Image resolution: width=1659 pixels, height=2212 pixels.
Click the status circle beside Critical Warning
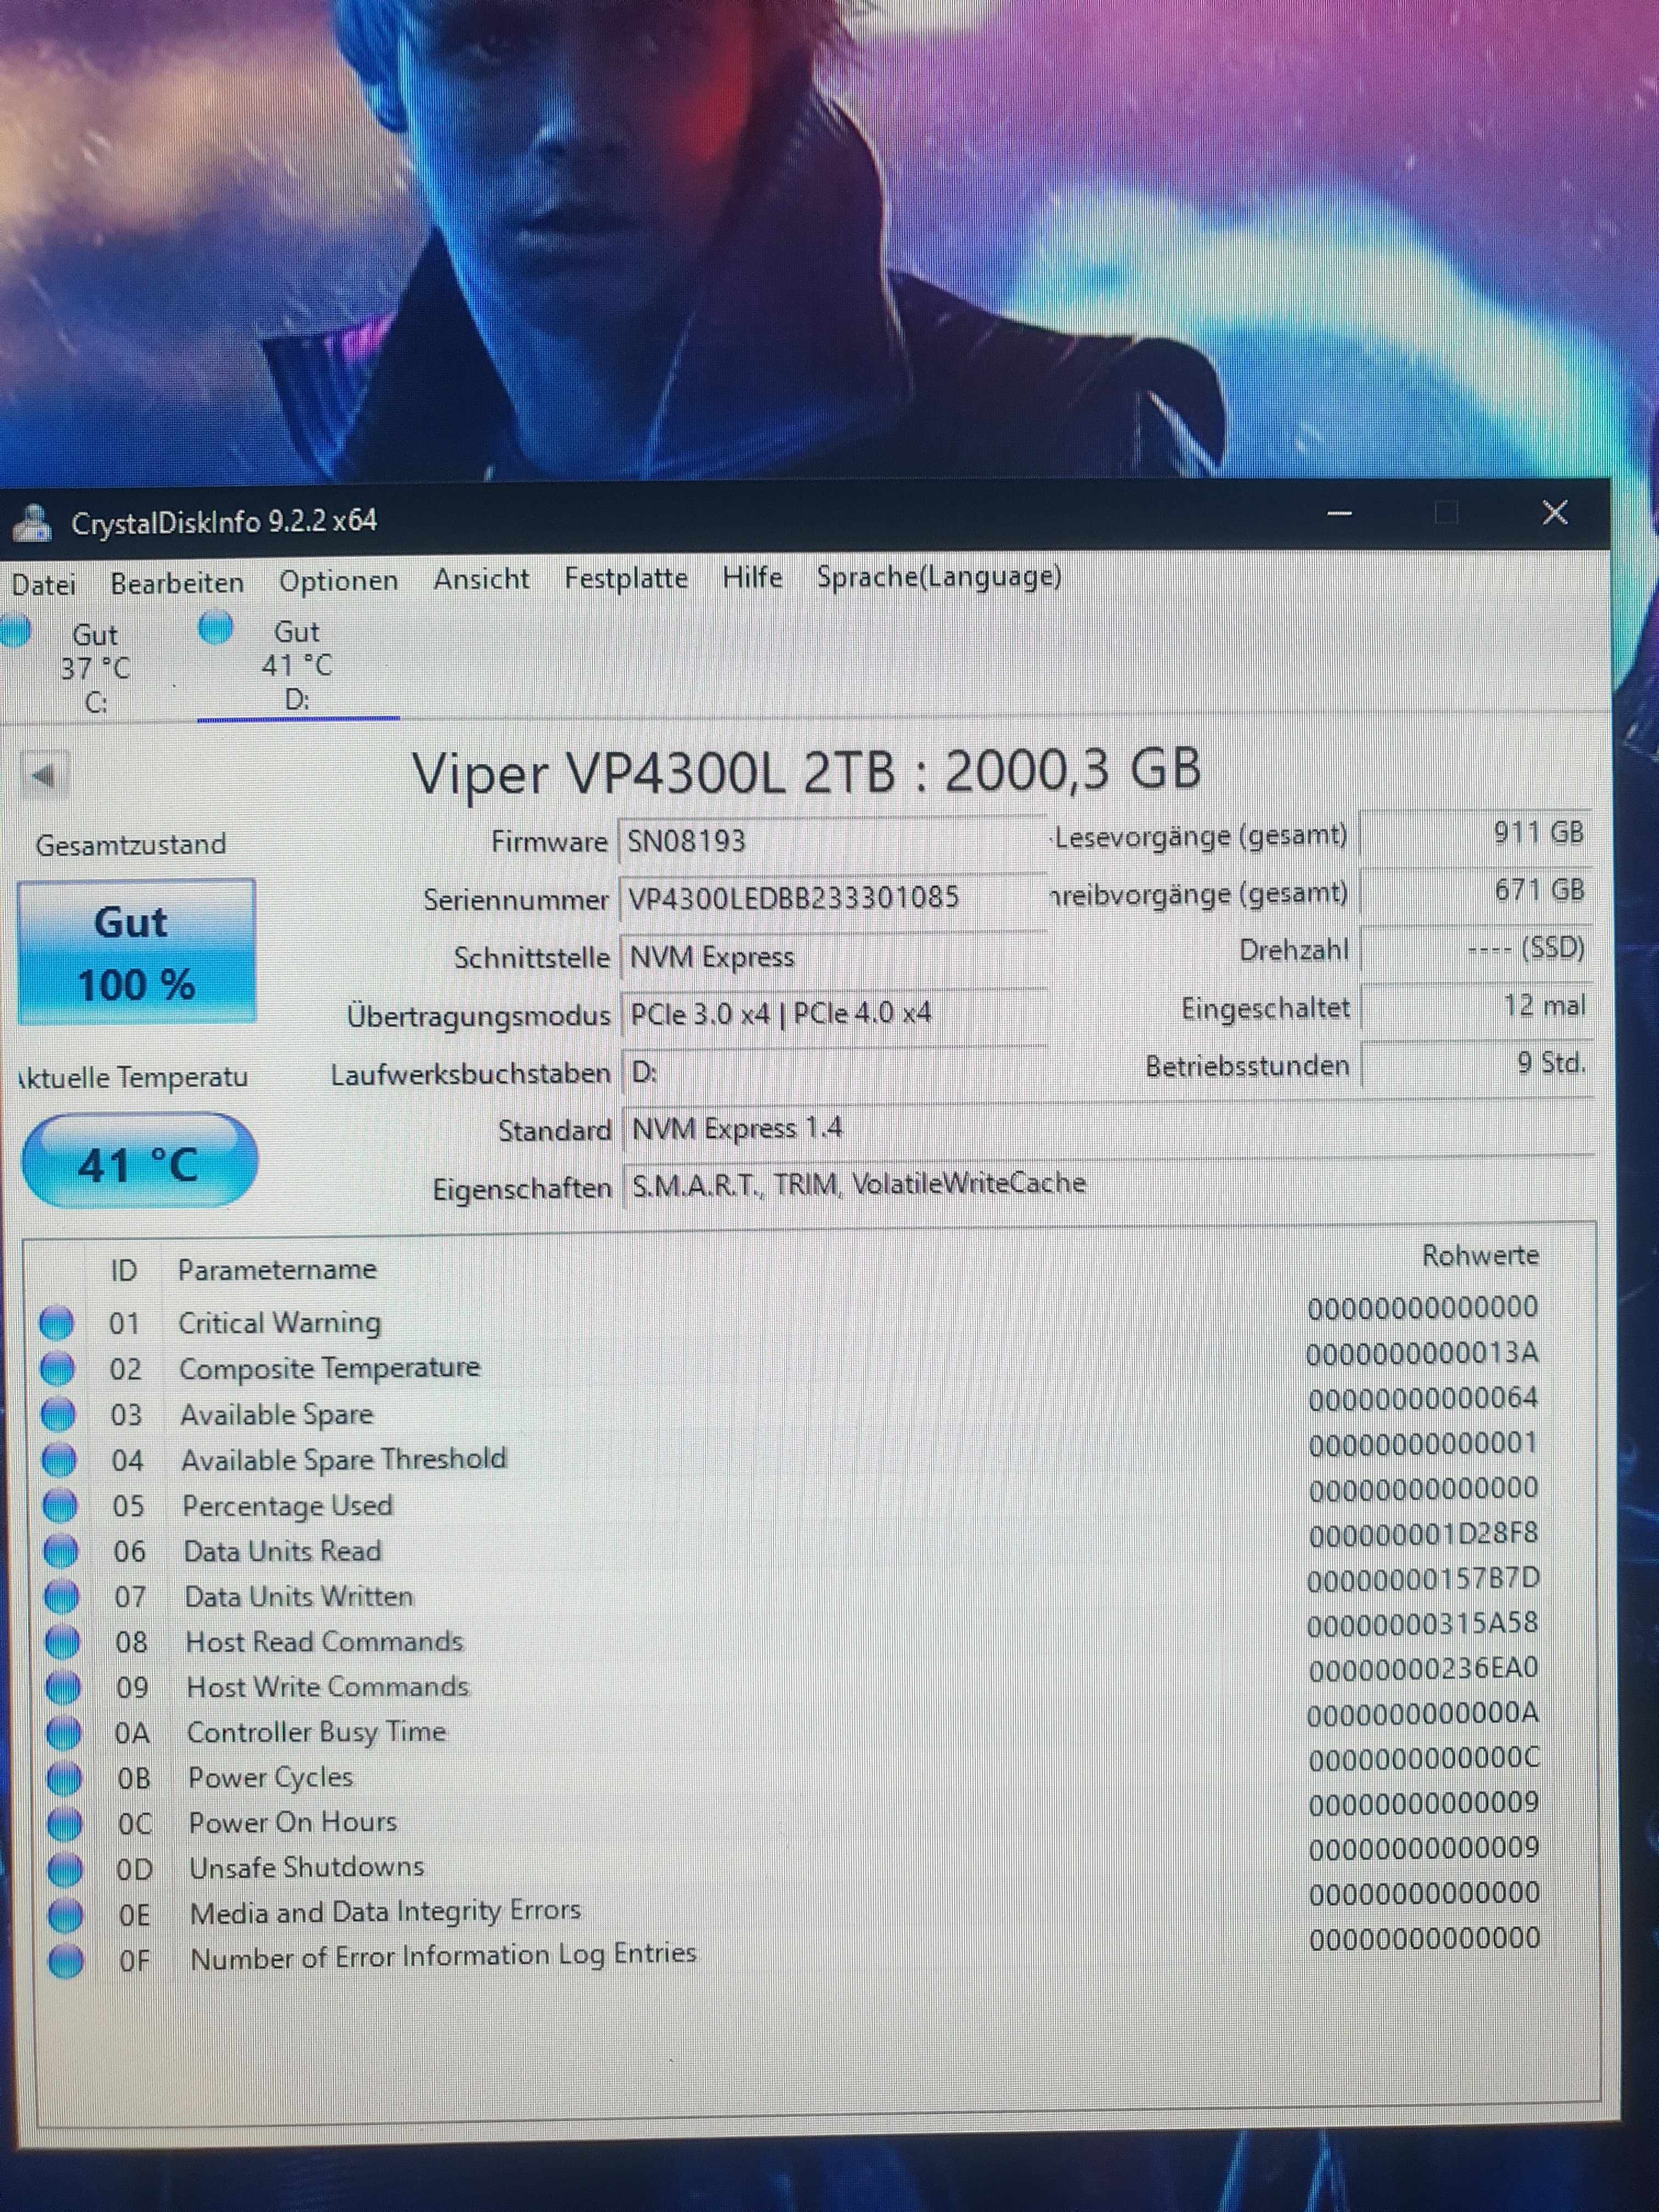[x=56, y=1323]
